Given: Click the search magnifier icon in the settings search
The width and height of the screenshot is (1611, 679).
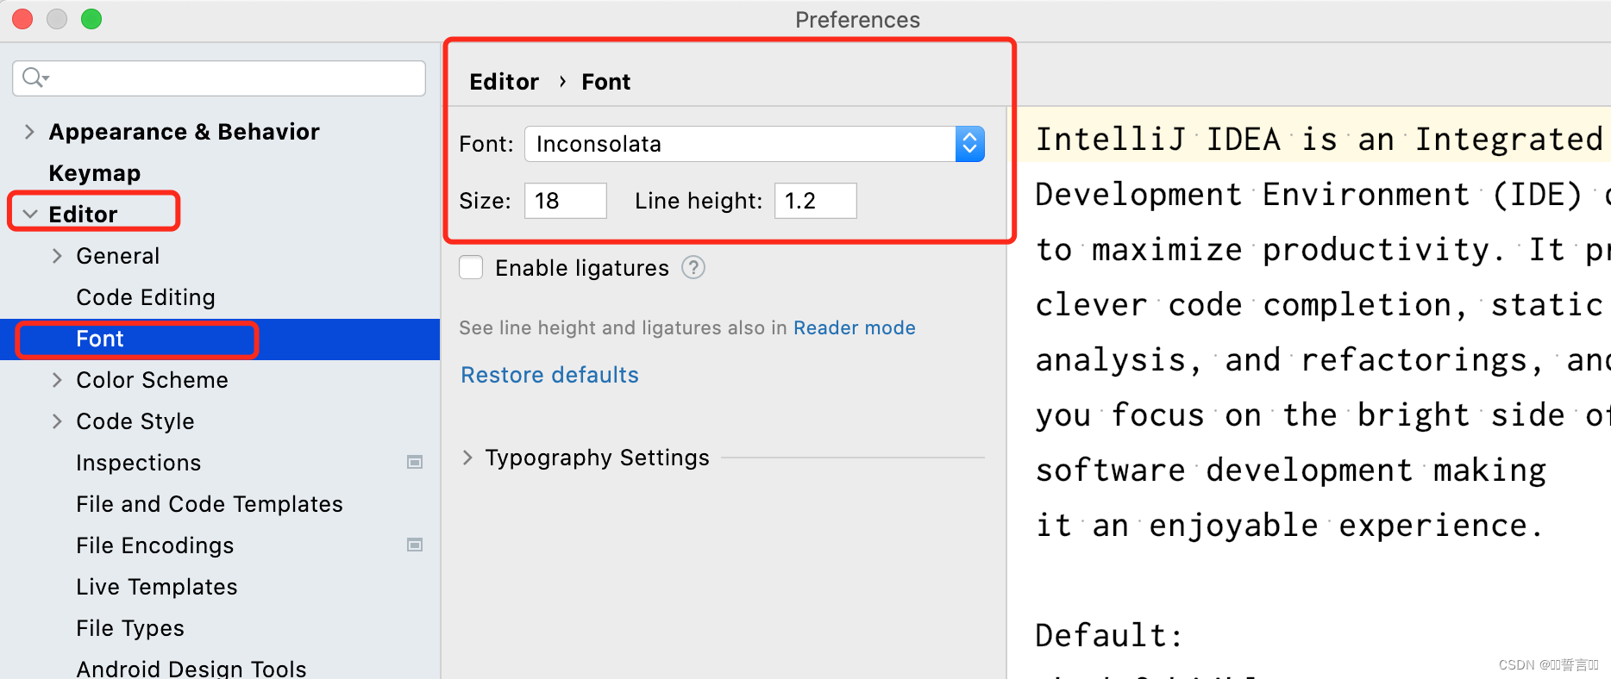Looking at the screenshot, I should pyautogui.click(x=34, y=78).
